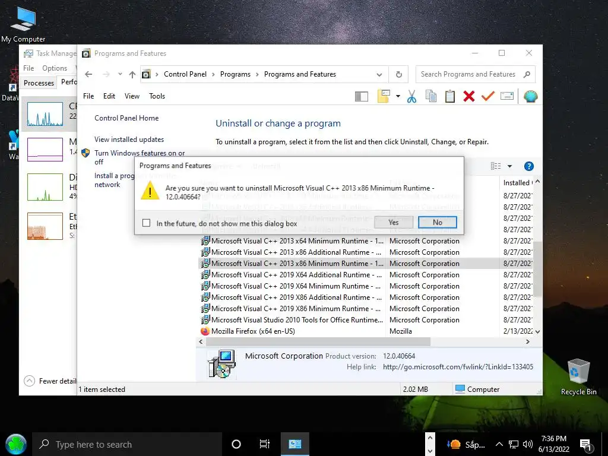608x456 pixels.
Task: Select Microsoft Visual C++ 2019 X86 Minimum Runtime
Action: pos(296,308)
